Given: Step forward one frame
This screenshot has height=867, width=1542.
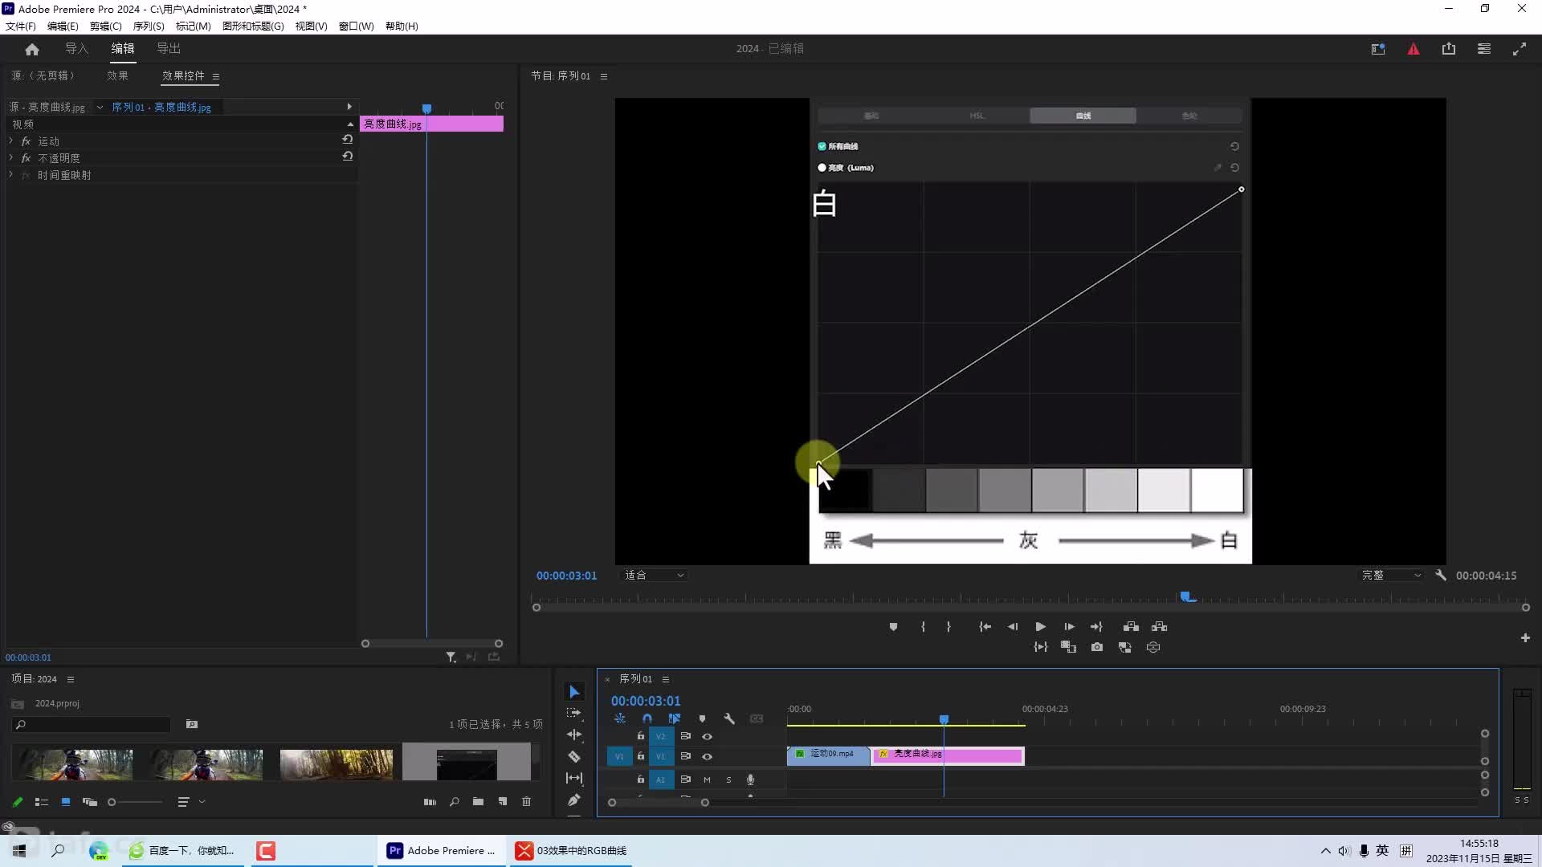Looking at the screenshot, I should point(1069,627).
